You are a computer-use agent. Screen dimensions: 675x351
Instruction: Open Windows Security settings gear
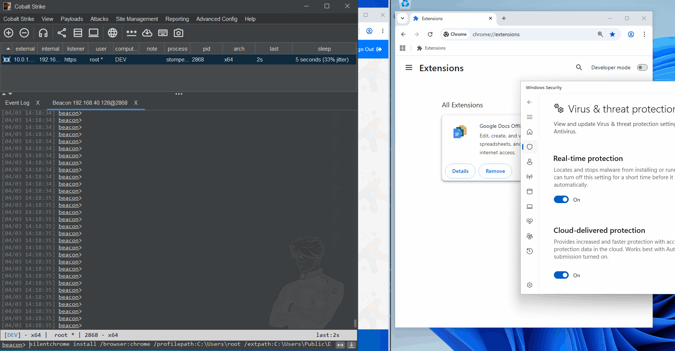tap(530, 285)
